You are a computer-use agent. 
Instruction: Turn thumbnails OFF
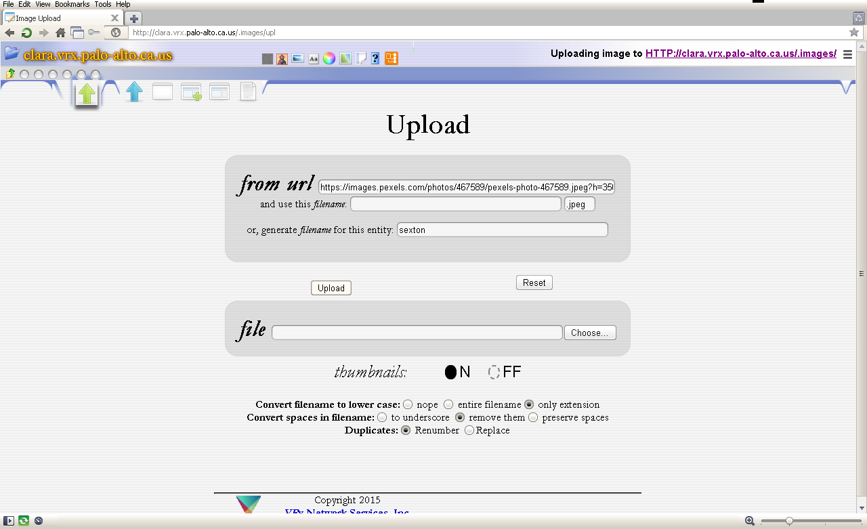[494, 372]
